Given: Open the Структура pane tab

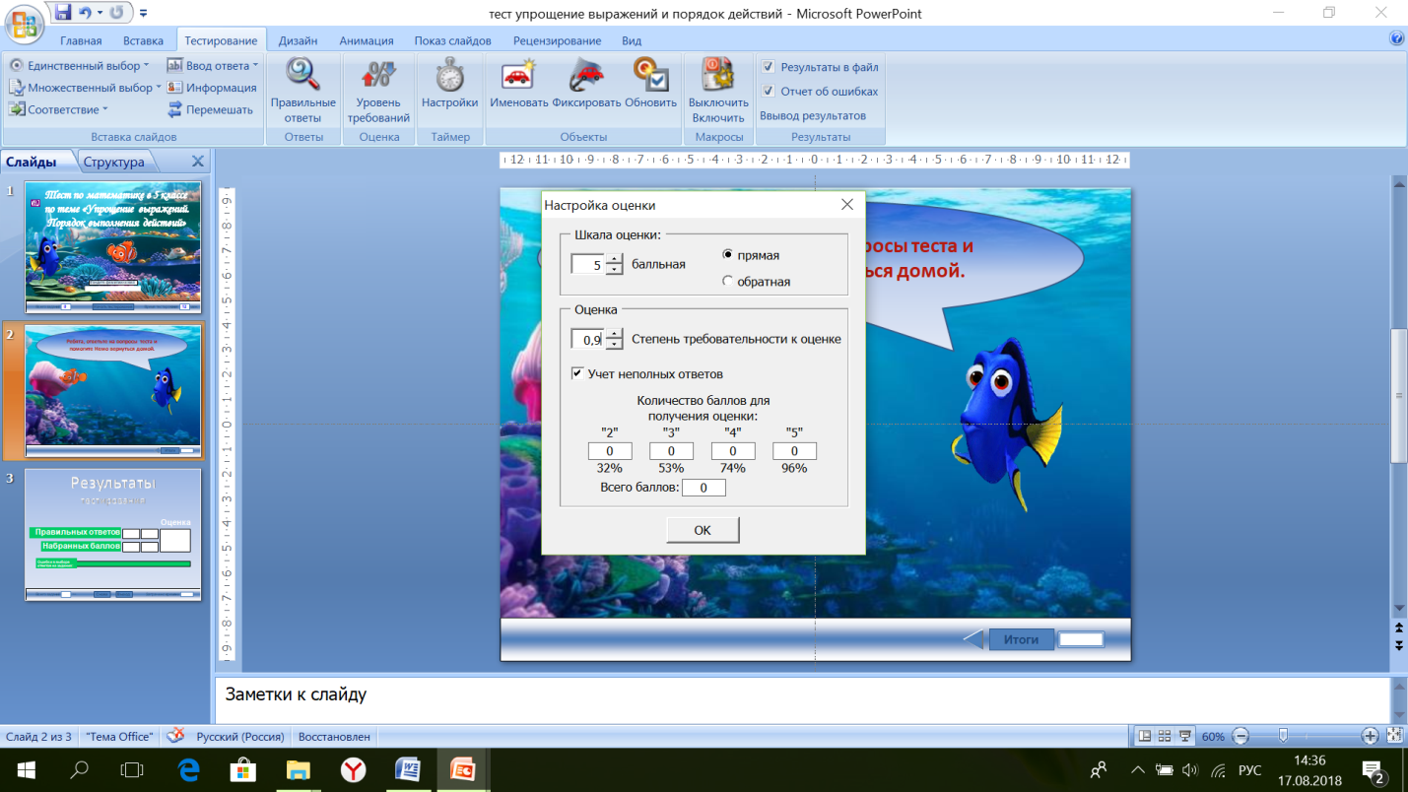Looking at the screenshot, I should tap(113, 162).
